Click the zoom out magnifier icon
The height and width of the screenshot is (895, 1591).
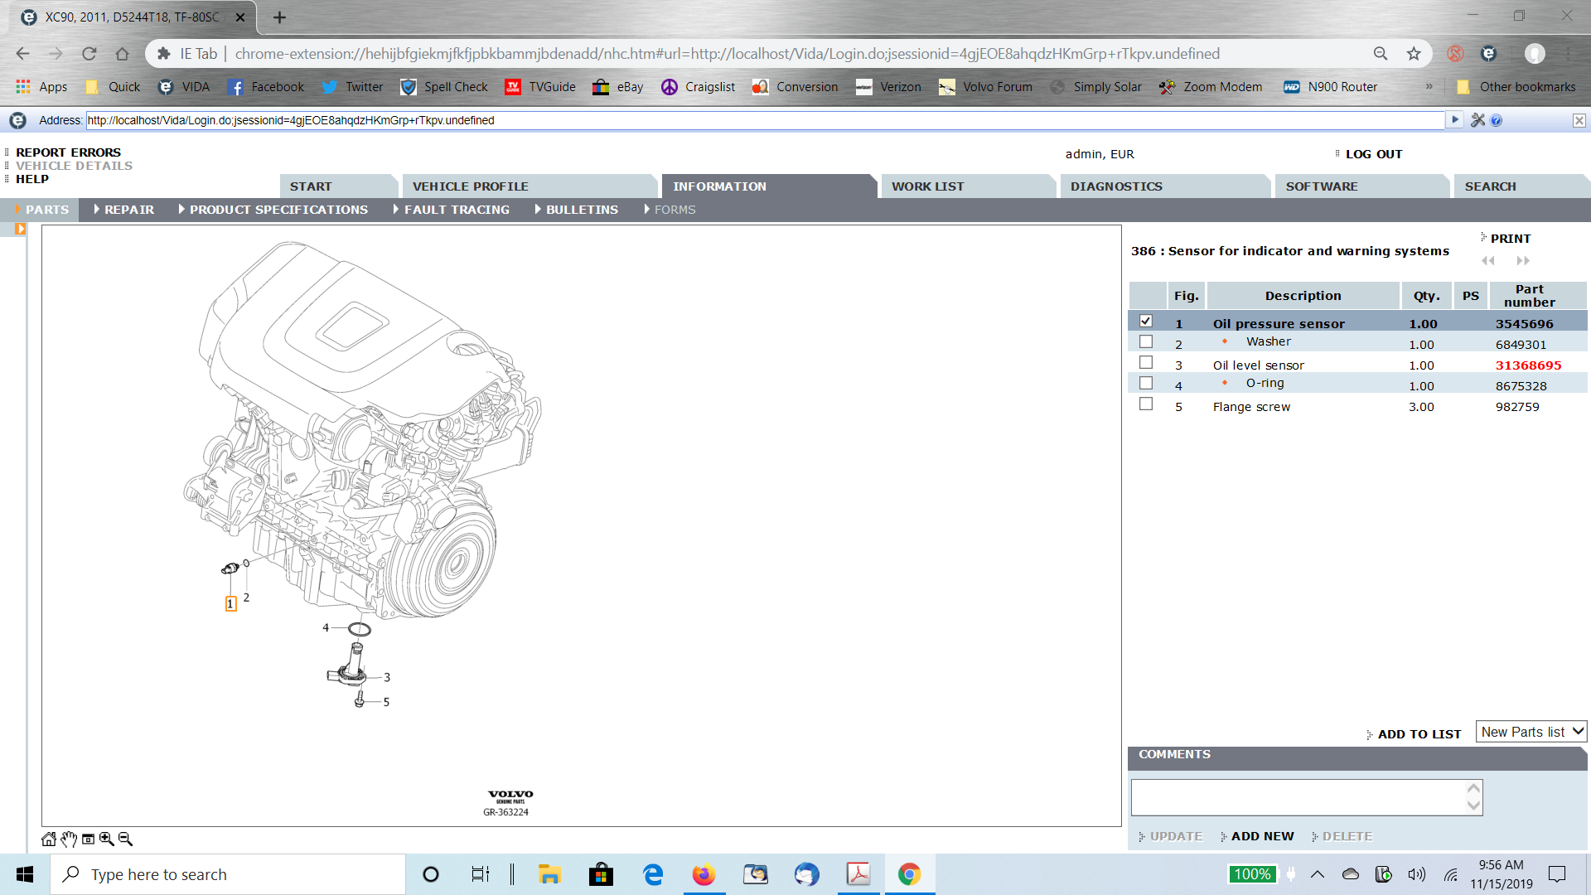click(x=125, y=839)
